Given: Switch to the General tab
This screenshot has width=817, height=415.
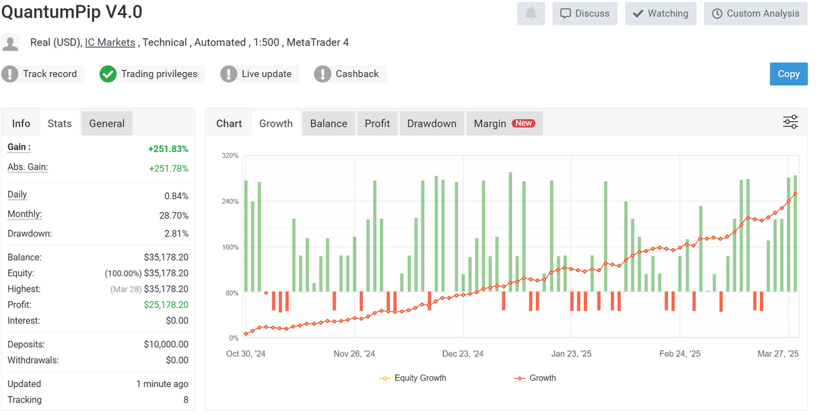Looking at the screenshot, I should tap(107, 123).
